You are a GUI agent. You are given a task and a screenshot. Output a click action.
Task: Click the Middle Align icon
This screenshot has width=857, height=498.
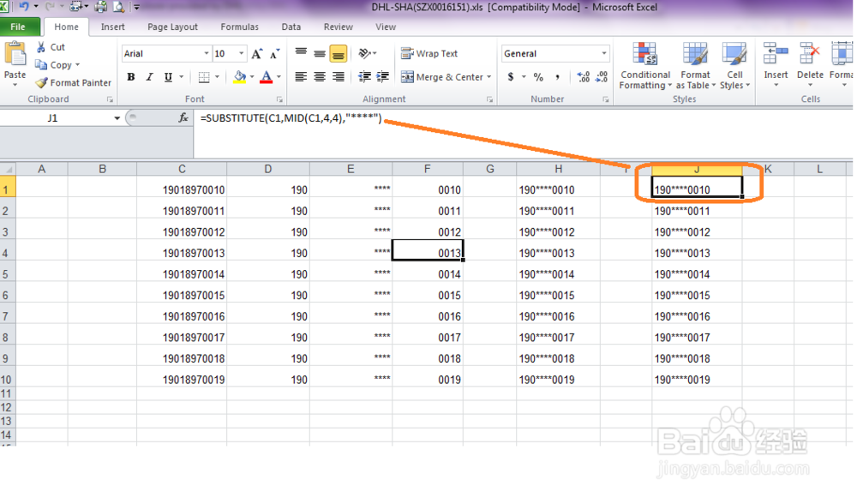[x=320, y=54]
